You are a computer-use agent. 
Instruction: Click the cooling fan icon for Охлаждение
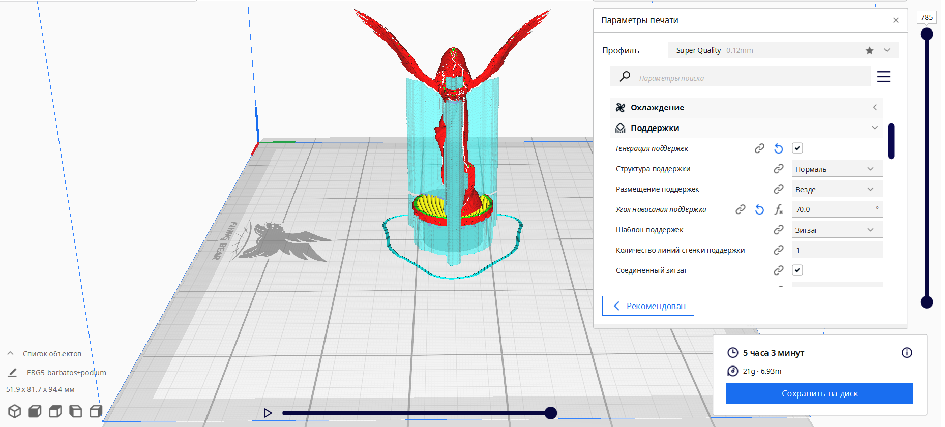coord(621,108)
